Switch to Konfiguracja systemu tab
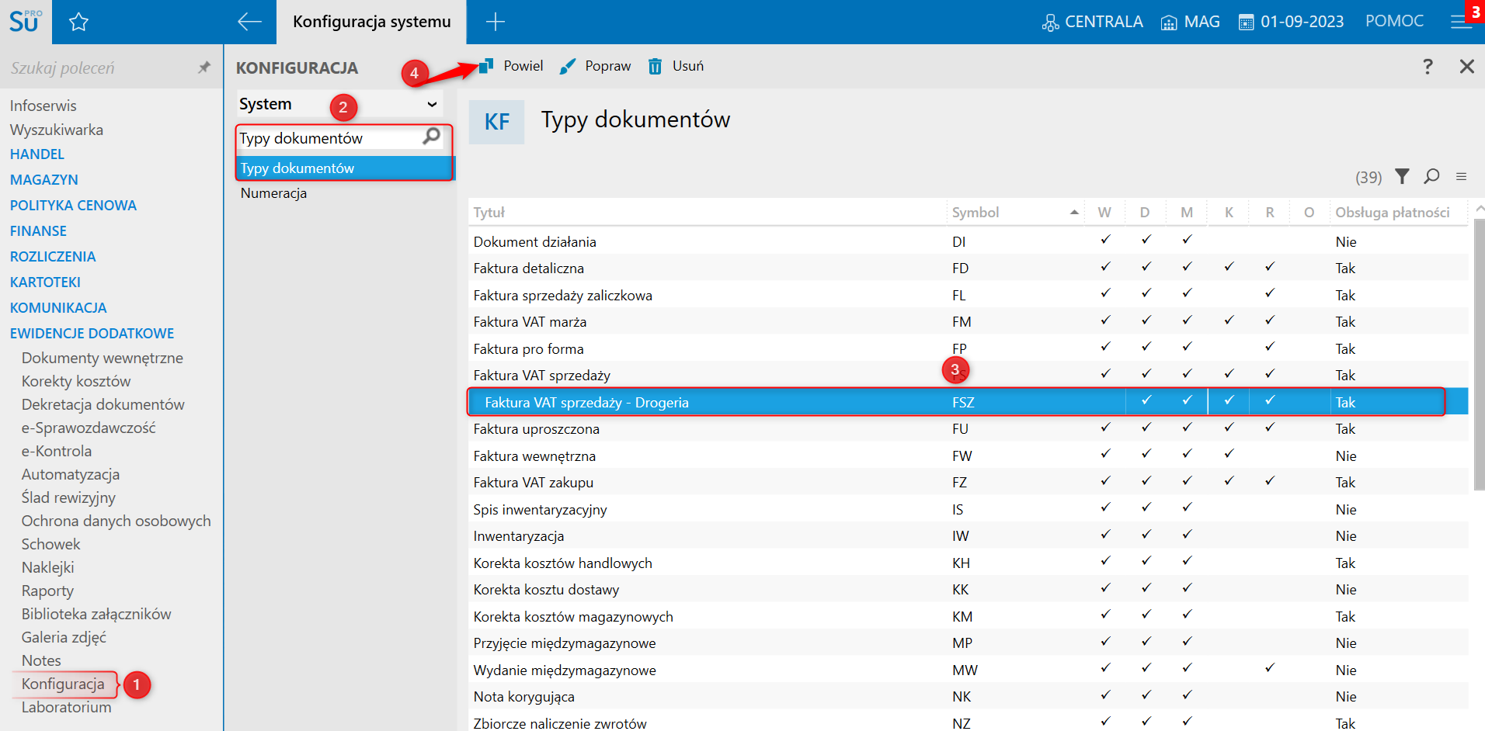The height and width of the screenshot is (731, 1485). pos(372,22)
